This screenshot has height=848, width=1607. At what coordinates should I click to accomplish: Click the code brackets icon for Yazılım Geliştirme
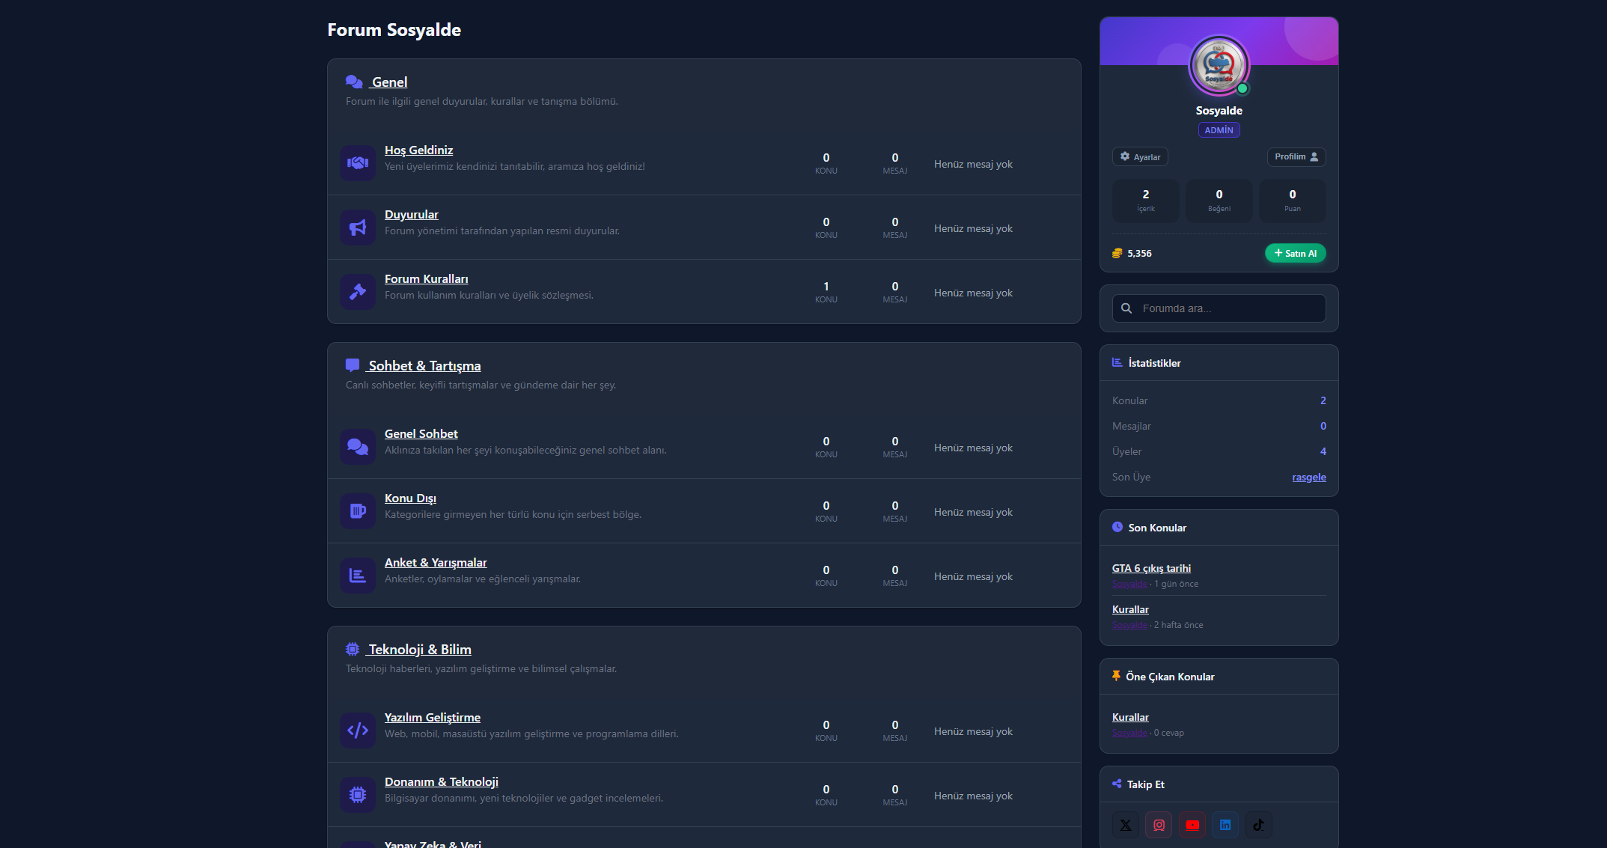(x=358, y=730)
